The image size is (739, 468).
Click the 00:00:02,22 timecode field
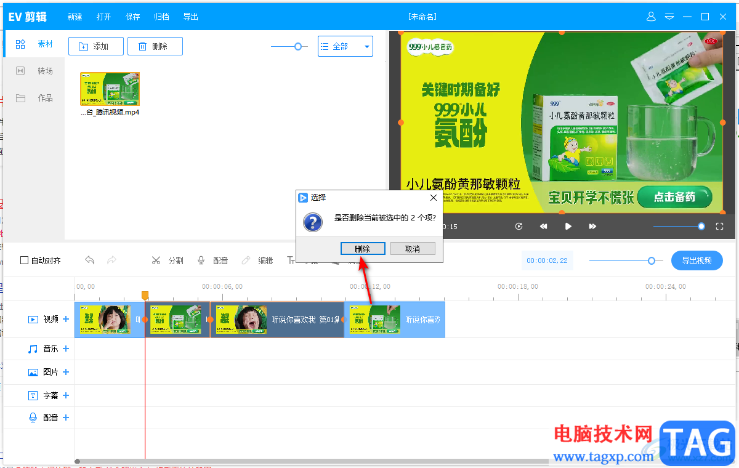click(x=547, y=260)
